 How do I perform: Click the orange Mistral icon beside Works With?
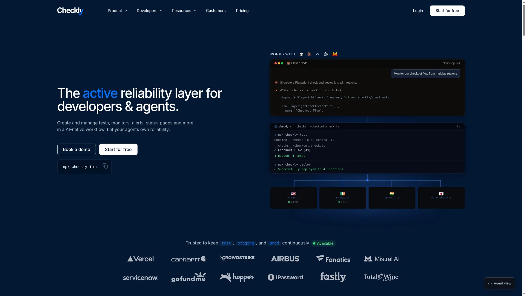(335, 54)
